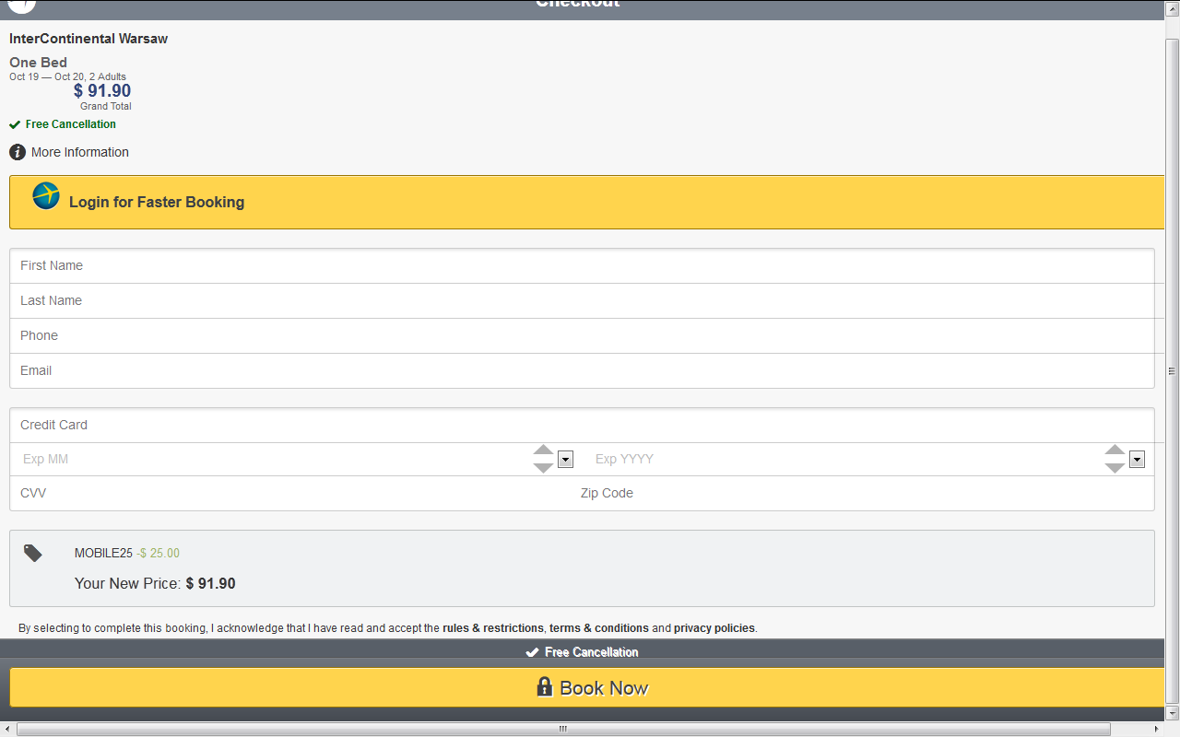Open the privacy policies link

point(714,628)
